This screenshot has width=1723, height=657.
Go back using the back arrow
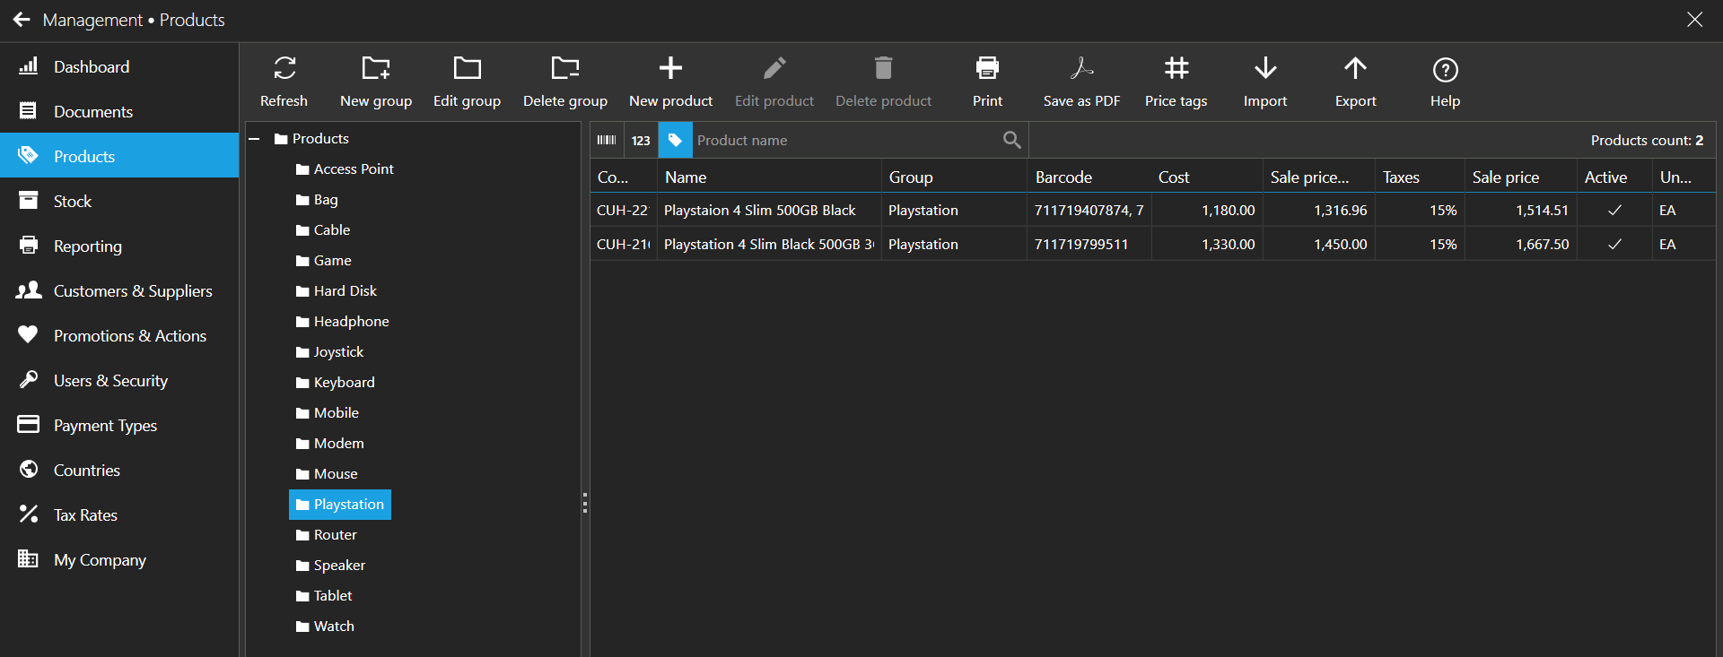click(22, 20)
